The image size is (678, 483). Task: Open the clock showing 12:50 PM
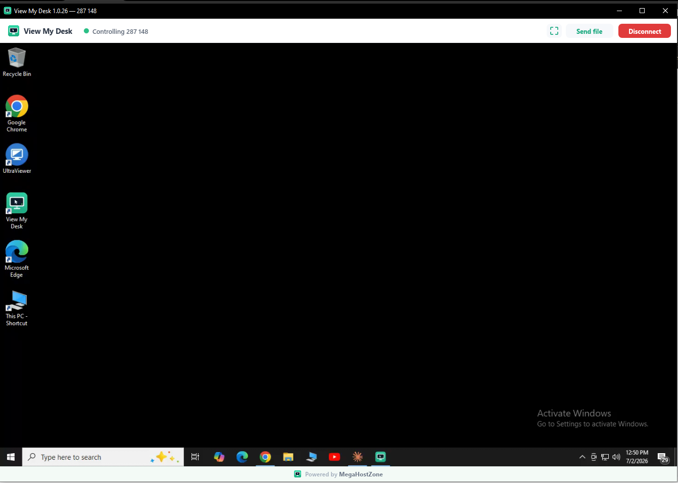point(637,457)
